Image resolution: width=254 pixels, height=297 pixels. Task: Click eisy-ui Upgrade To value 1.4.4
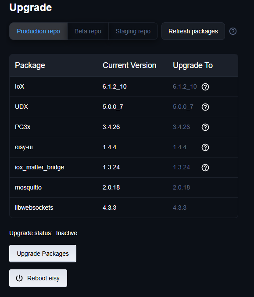(x=179, y=147)
